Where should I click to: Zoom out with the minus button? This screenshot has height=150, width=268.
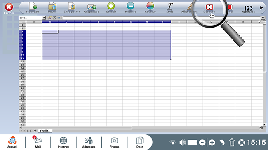click(202, 143)
